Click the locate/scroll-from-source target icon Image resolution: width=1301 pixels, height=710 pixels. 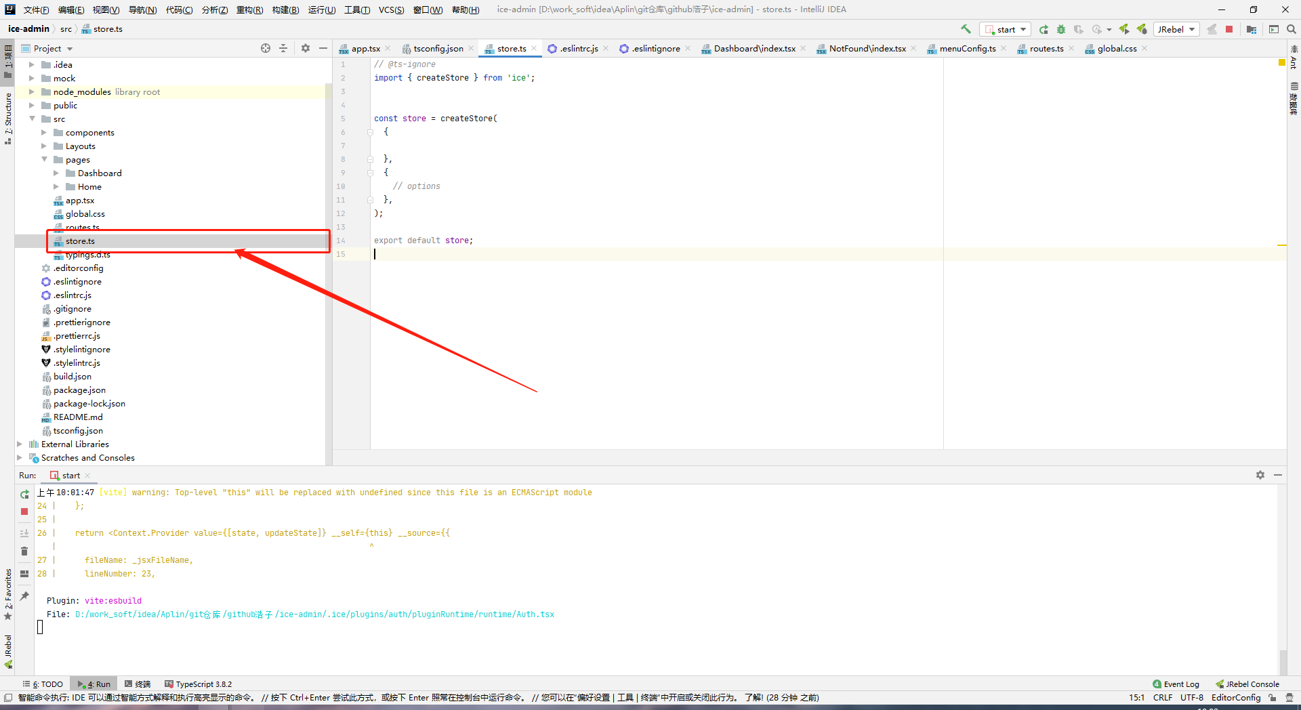tap(266, 48)
